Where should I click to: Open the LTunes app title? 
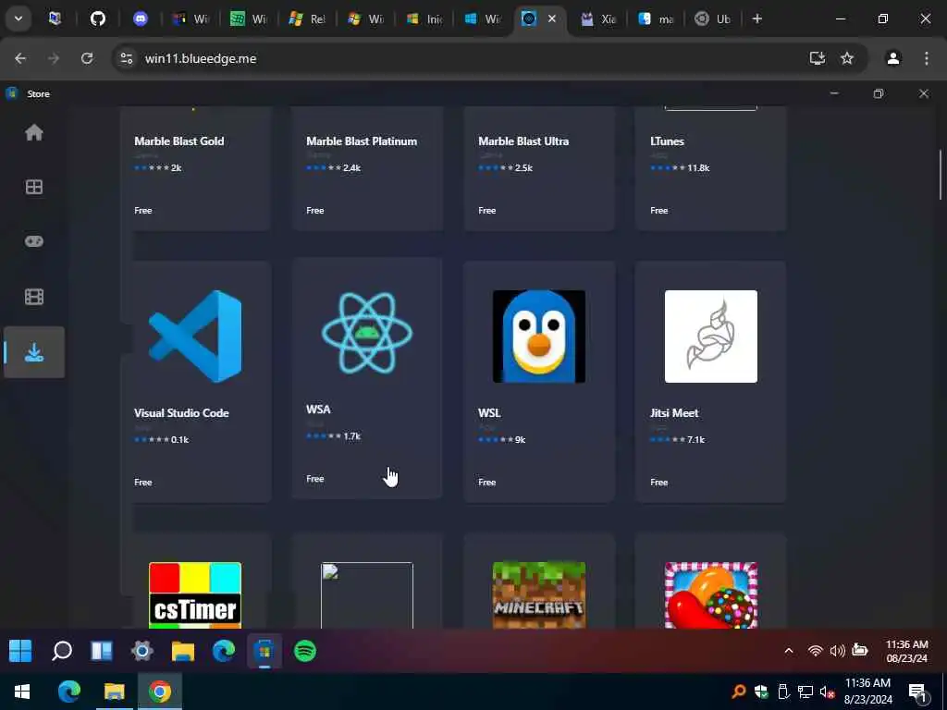click(667, 141)
